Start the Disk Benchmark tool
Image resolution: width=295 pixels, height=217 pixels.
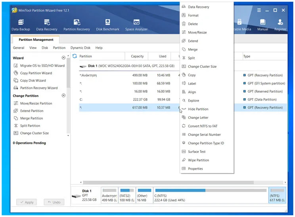(x=107, y=25)
